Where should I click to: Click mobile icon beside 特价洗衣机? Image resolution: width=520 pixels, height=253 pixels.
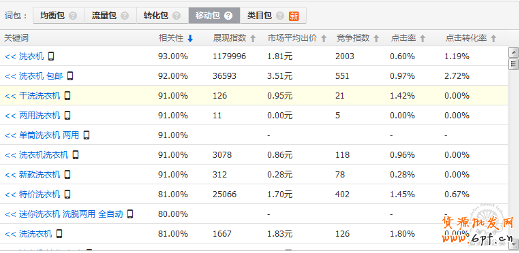67,194
